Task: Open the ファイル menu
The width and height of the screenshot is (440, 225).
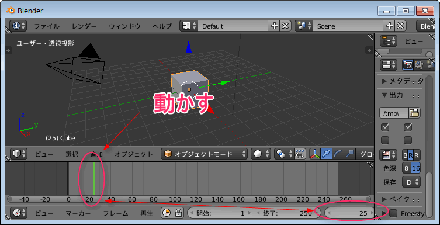Action: pos(47,26)
